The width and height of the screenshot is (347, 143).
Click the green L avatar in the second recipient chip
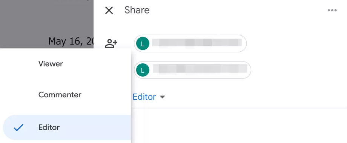[143, 70]
